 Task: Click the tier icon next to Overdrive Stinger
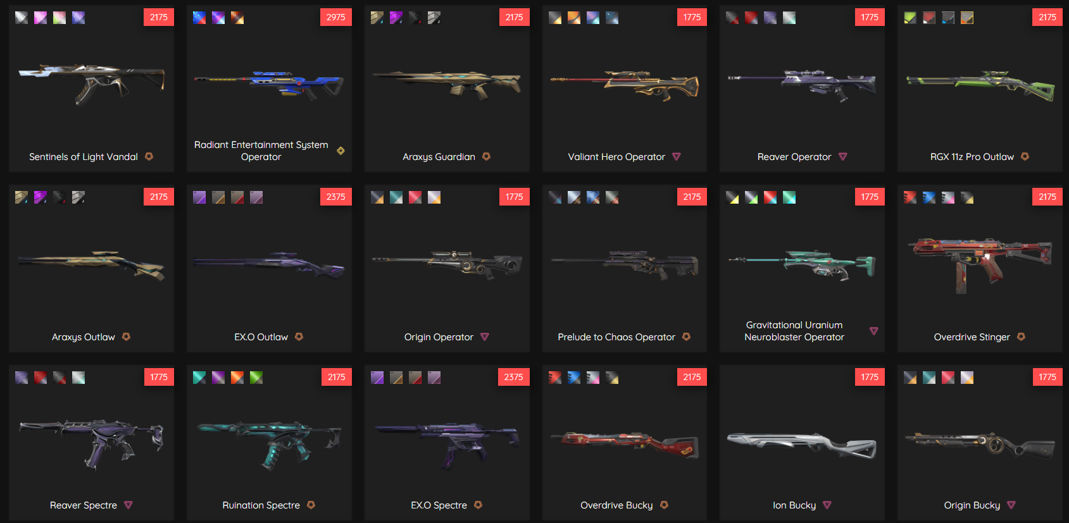click(x=1021, y=336)
